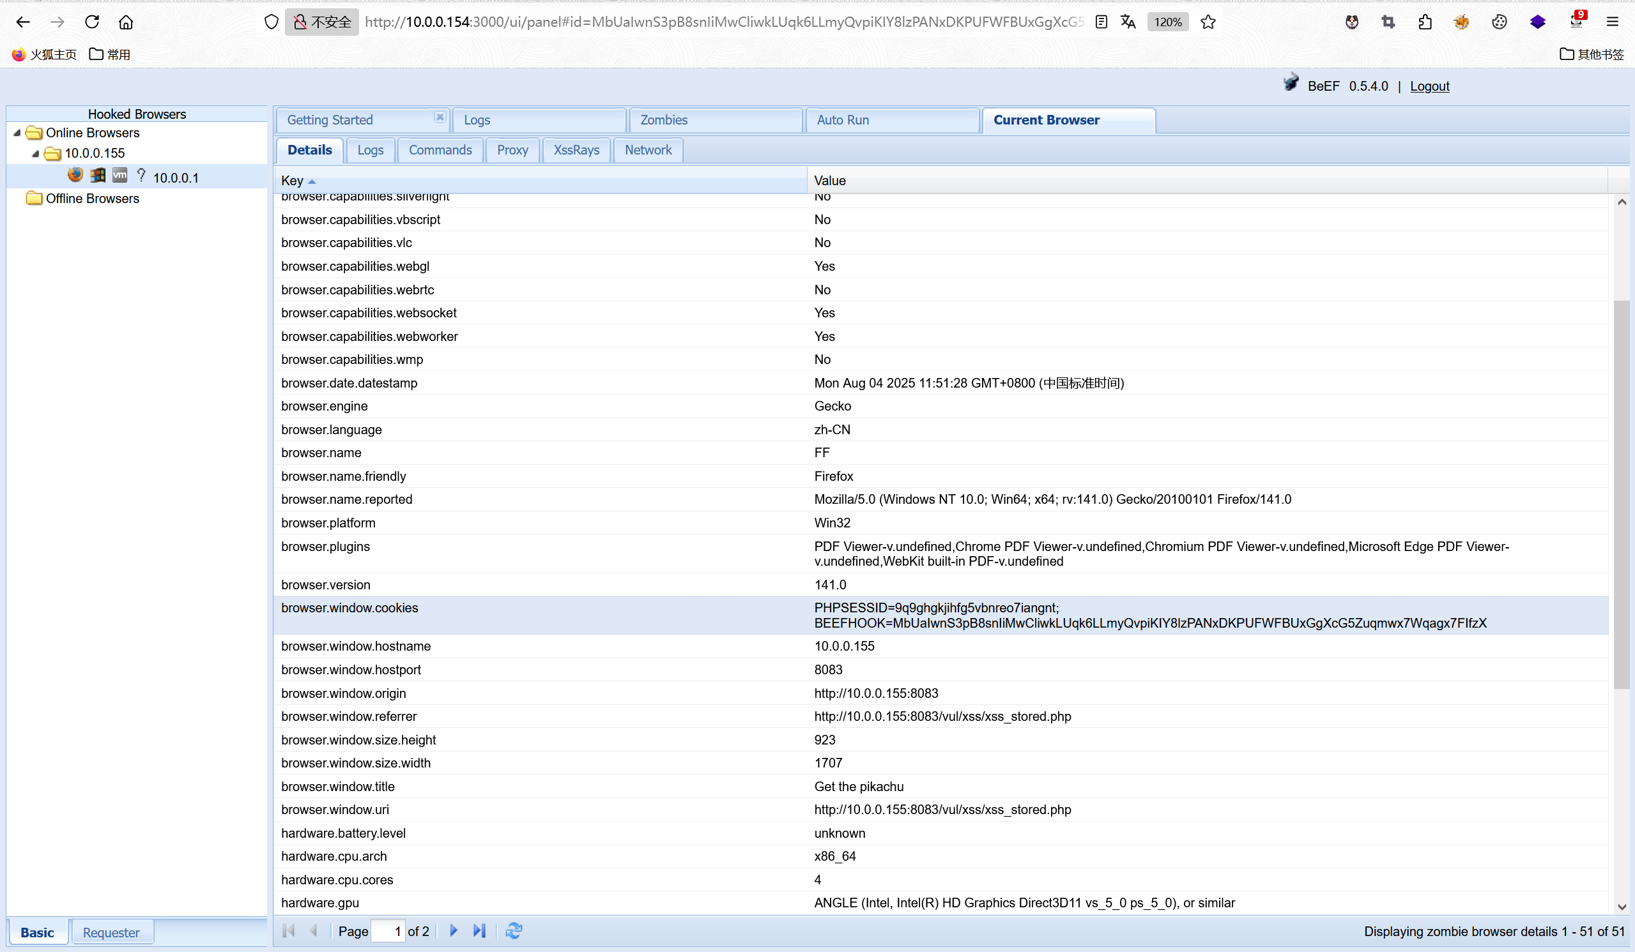Switch to Requester panel tab
This screenshot has width=1635, height=952.
coord(111,933)
